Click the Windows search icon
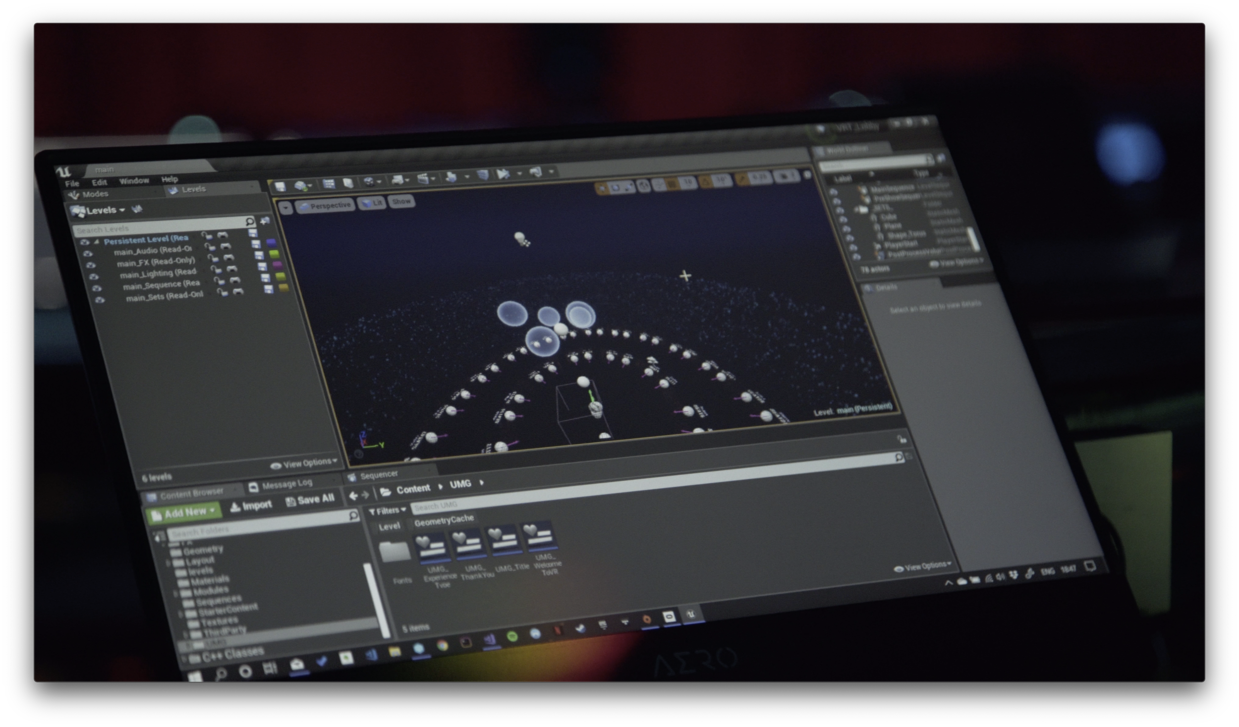The height and width of the screenshot is (727, 1239). tap(220, 674)
